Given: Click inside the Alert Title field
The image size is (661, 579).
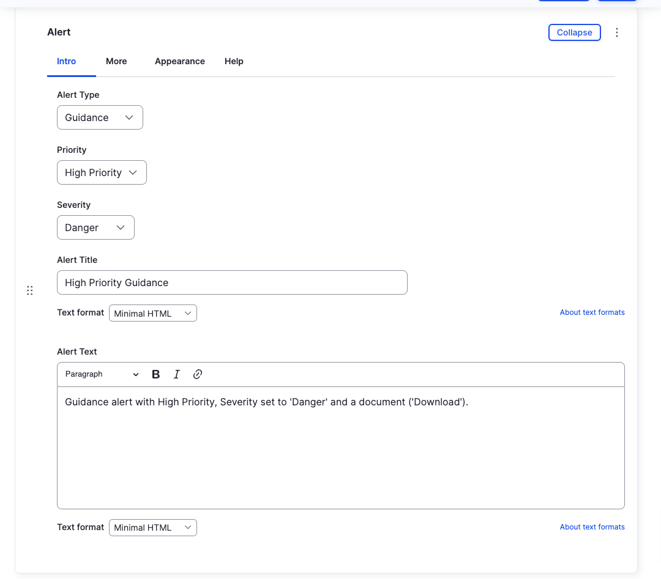Looking at the screenshot, I should pos(232,282).
